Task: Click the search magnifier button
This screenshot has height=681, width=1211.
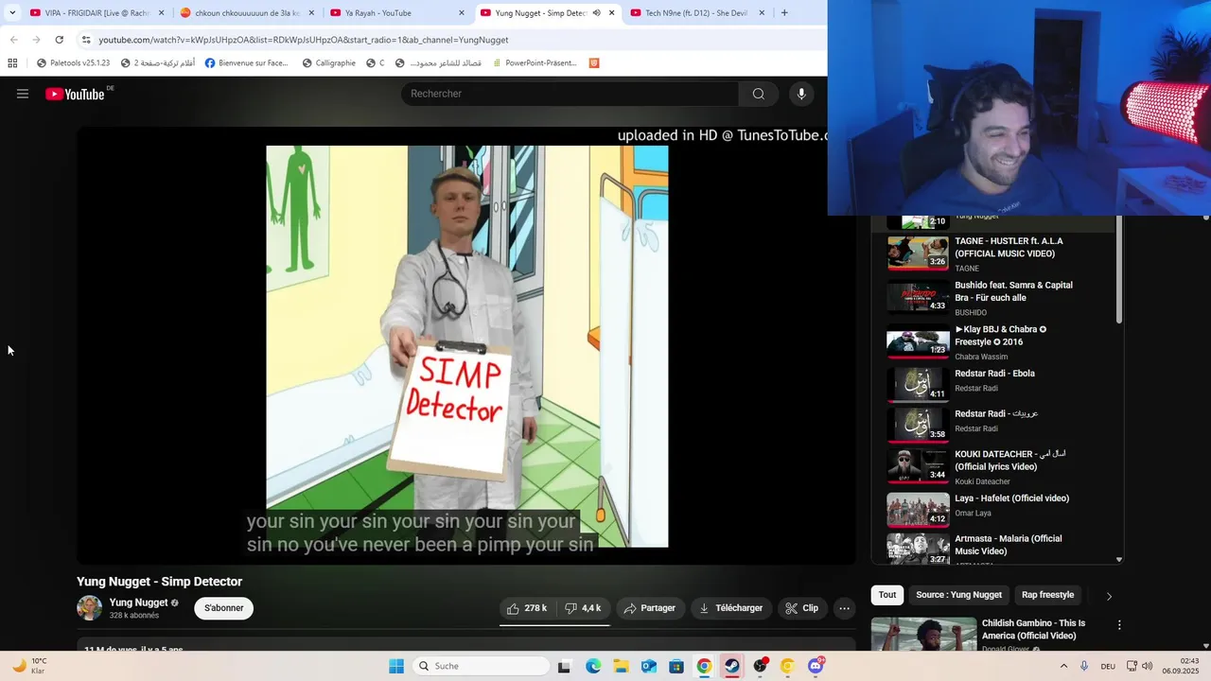Action: click(758, 94)
